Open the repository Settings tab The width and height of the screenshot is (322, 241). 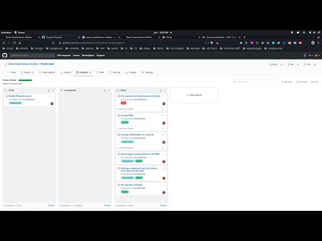148,72
